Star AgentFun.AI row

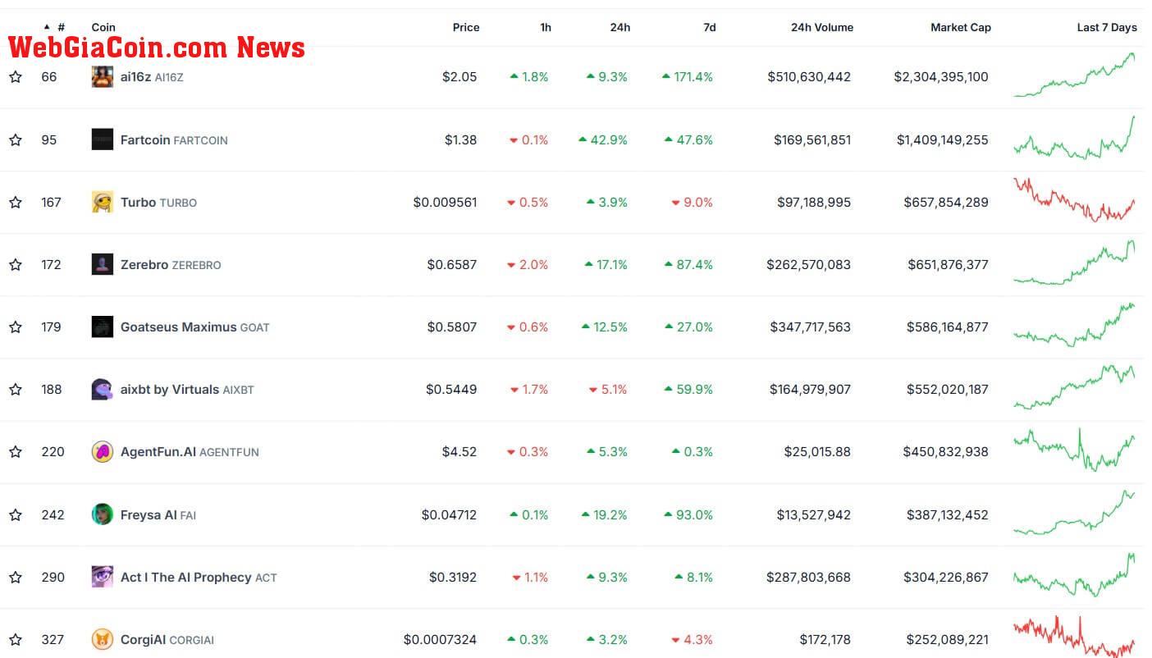tap(16, 452)
